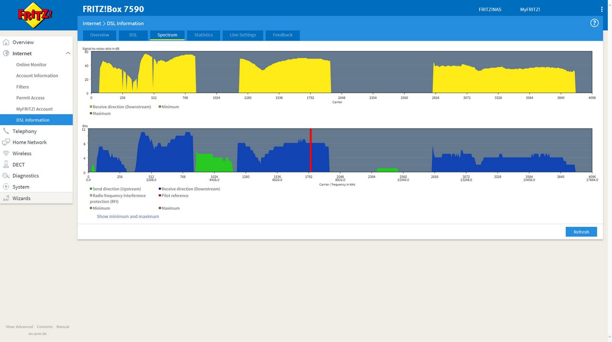Open MyFRITZ! link in header
612x342 pixels.
click(x=530, y=10)
